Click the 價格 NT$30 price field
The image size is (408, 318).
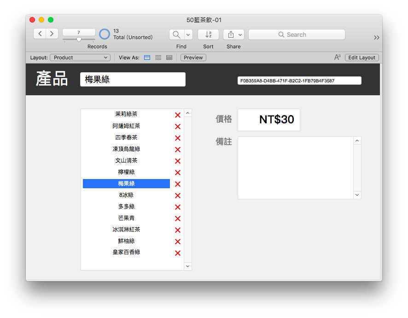pos(269,120)
